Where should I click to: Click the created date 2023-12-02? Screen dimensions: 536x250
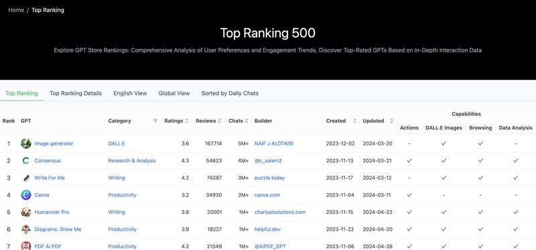[x=340, y=143]
